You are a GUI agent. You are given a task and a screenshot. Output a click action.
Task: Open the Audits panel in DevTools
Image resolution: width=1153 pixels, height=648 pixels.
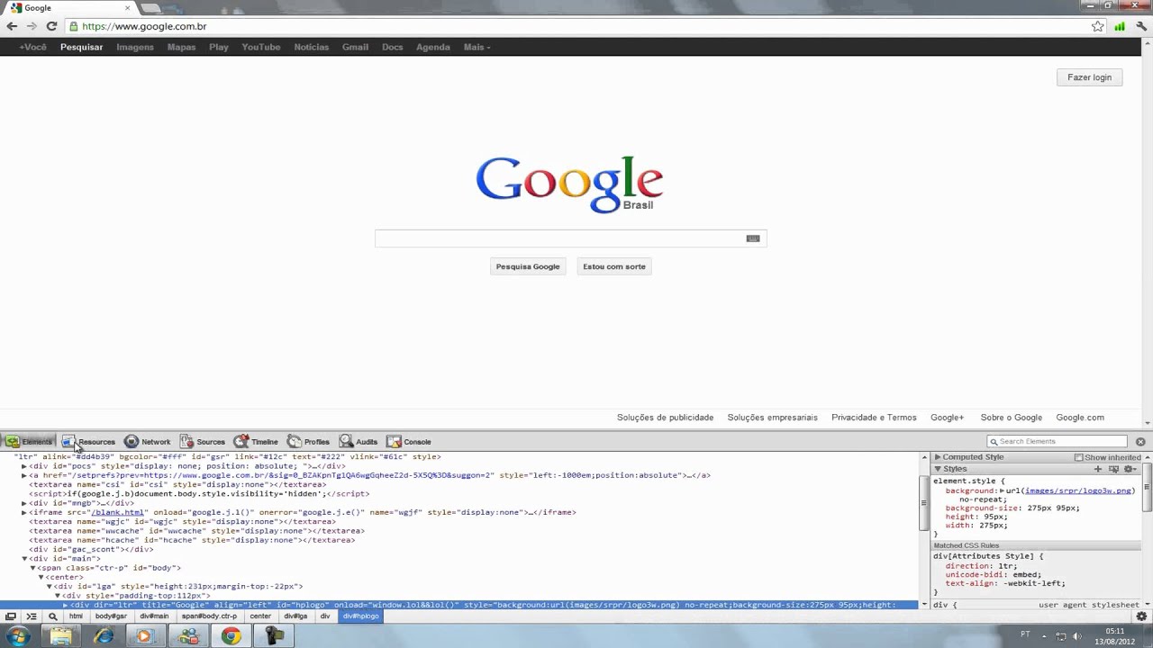tap(359, 442)
